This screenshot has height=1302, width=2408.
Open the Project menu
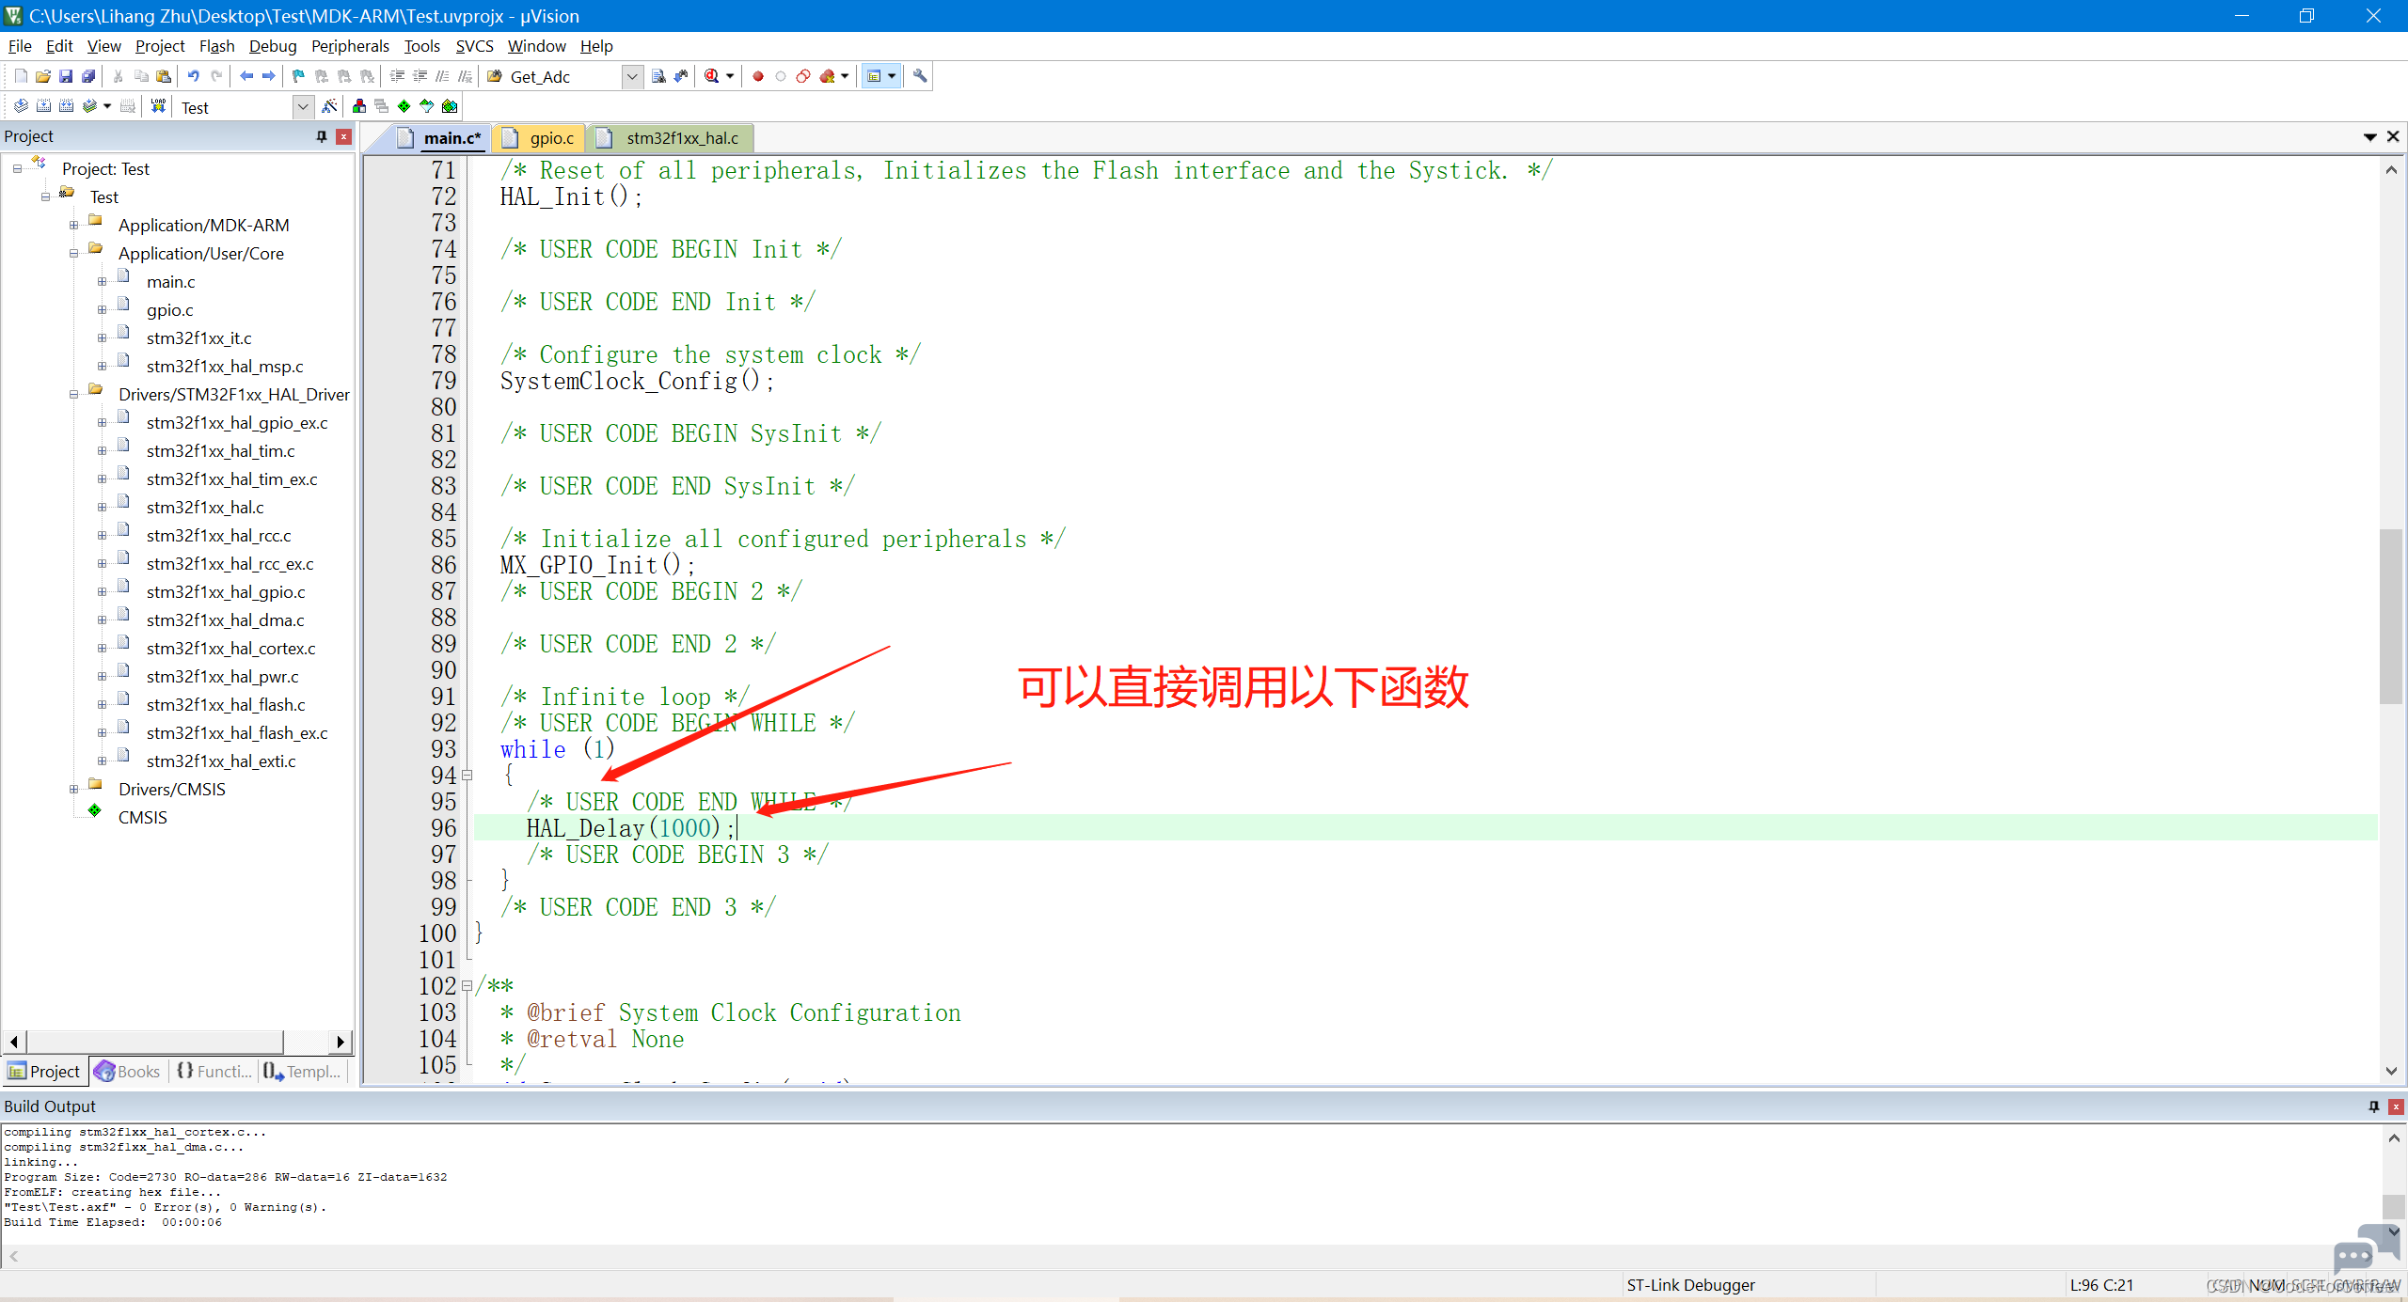point(160,46)
